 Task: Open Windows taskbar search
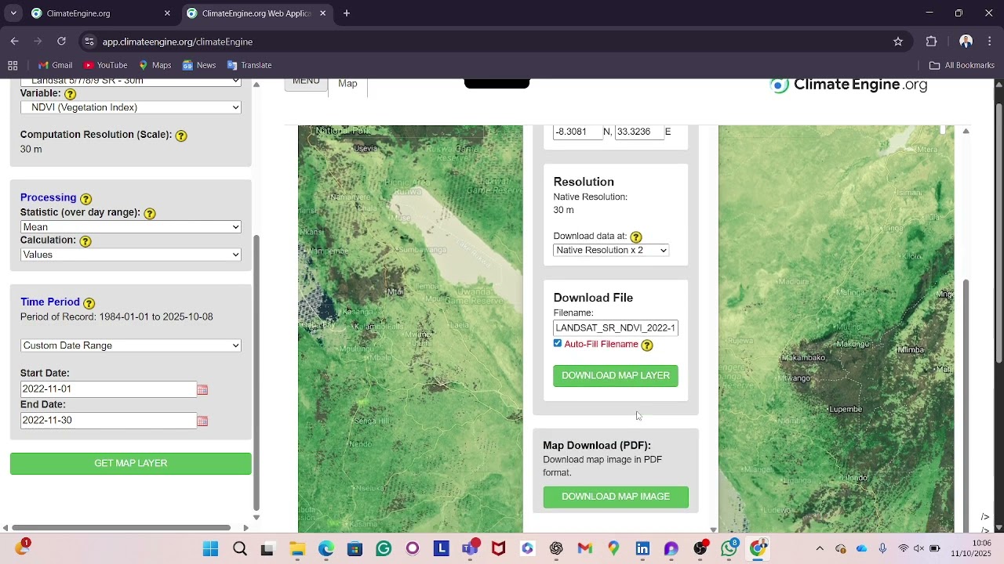coord(239,548)
